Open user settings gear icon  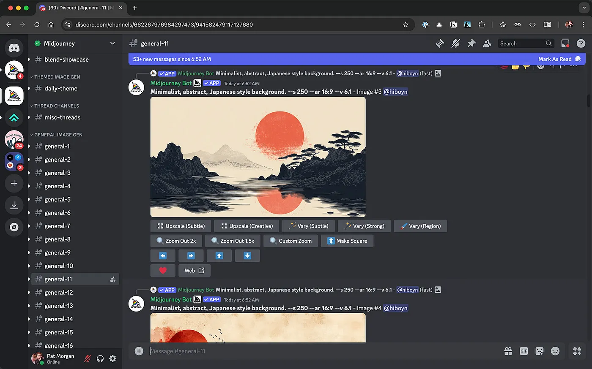click(x=112, y=358)
